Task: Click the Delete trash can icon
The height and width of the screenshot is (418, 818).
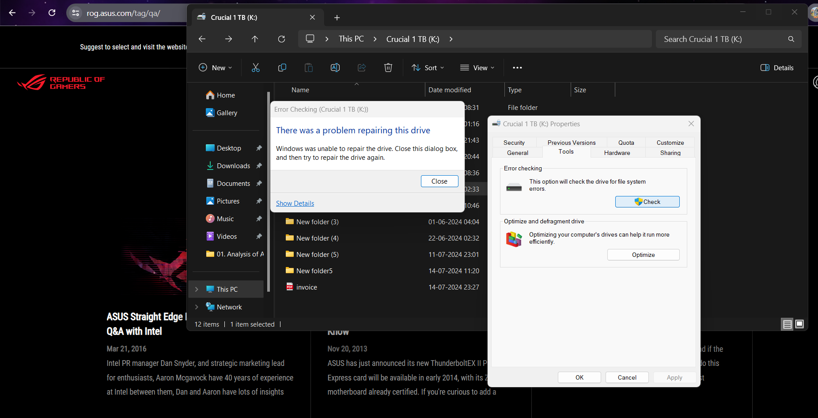Action: point(388,68)
